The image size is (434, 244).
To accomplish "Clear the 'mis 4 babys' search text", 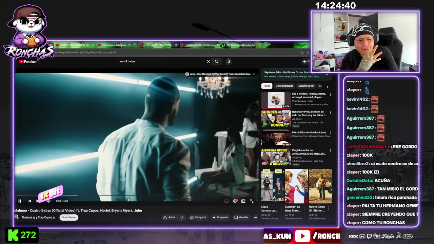I will [x=208, y=61].
